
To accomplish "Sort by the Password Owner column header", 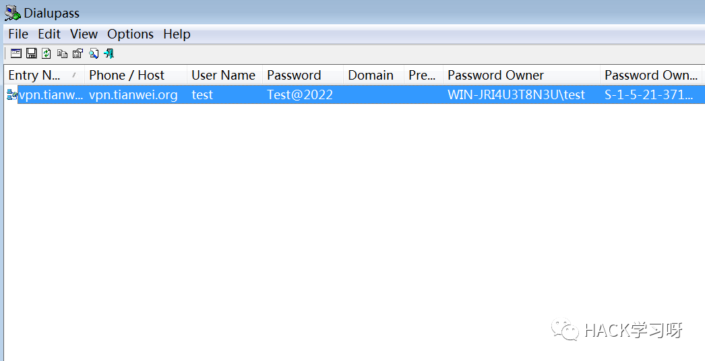I will [495, 75].
